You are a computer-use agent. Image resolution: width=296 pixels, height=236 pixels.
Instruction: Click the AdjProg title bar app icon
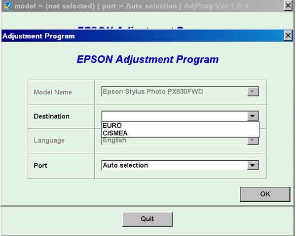8,6
